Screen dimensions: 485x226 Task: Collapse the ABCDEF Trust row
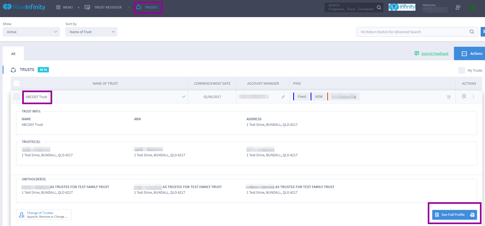click(36, 97)
